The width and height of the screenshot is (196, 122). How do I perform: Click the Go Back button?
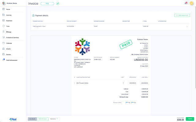[x=32, y=119]
